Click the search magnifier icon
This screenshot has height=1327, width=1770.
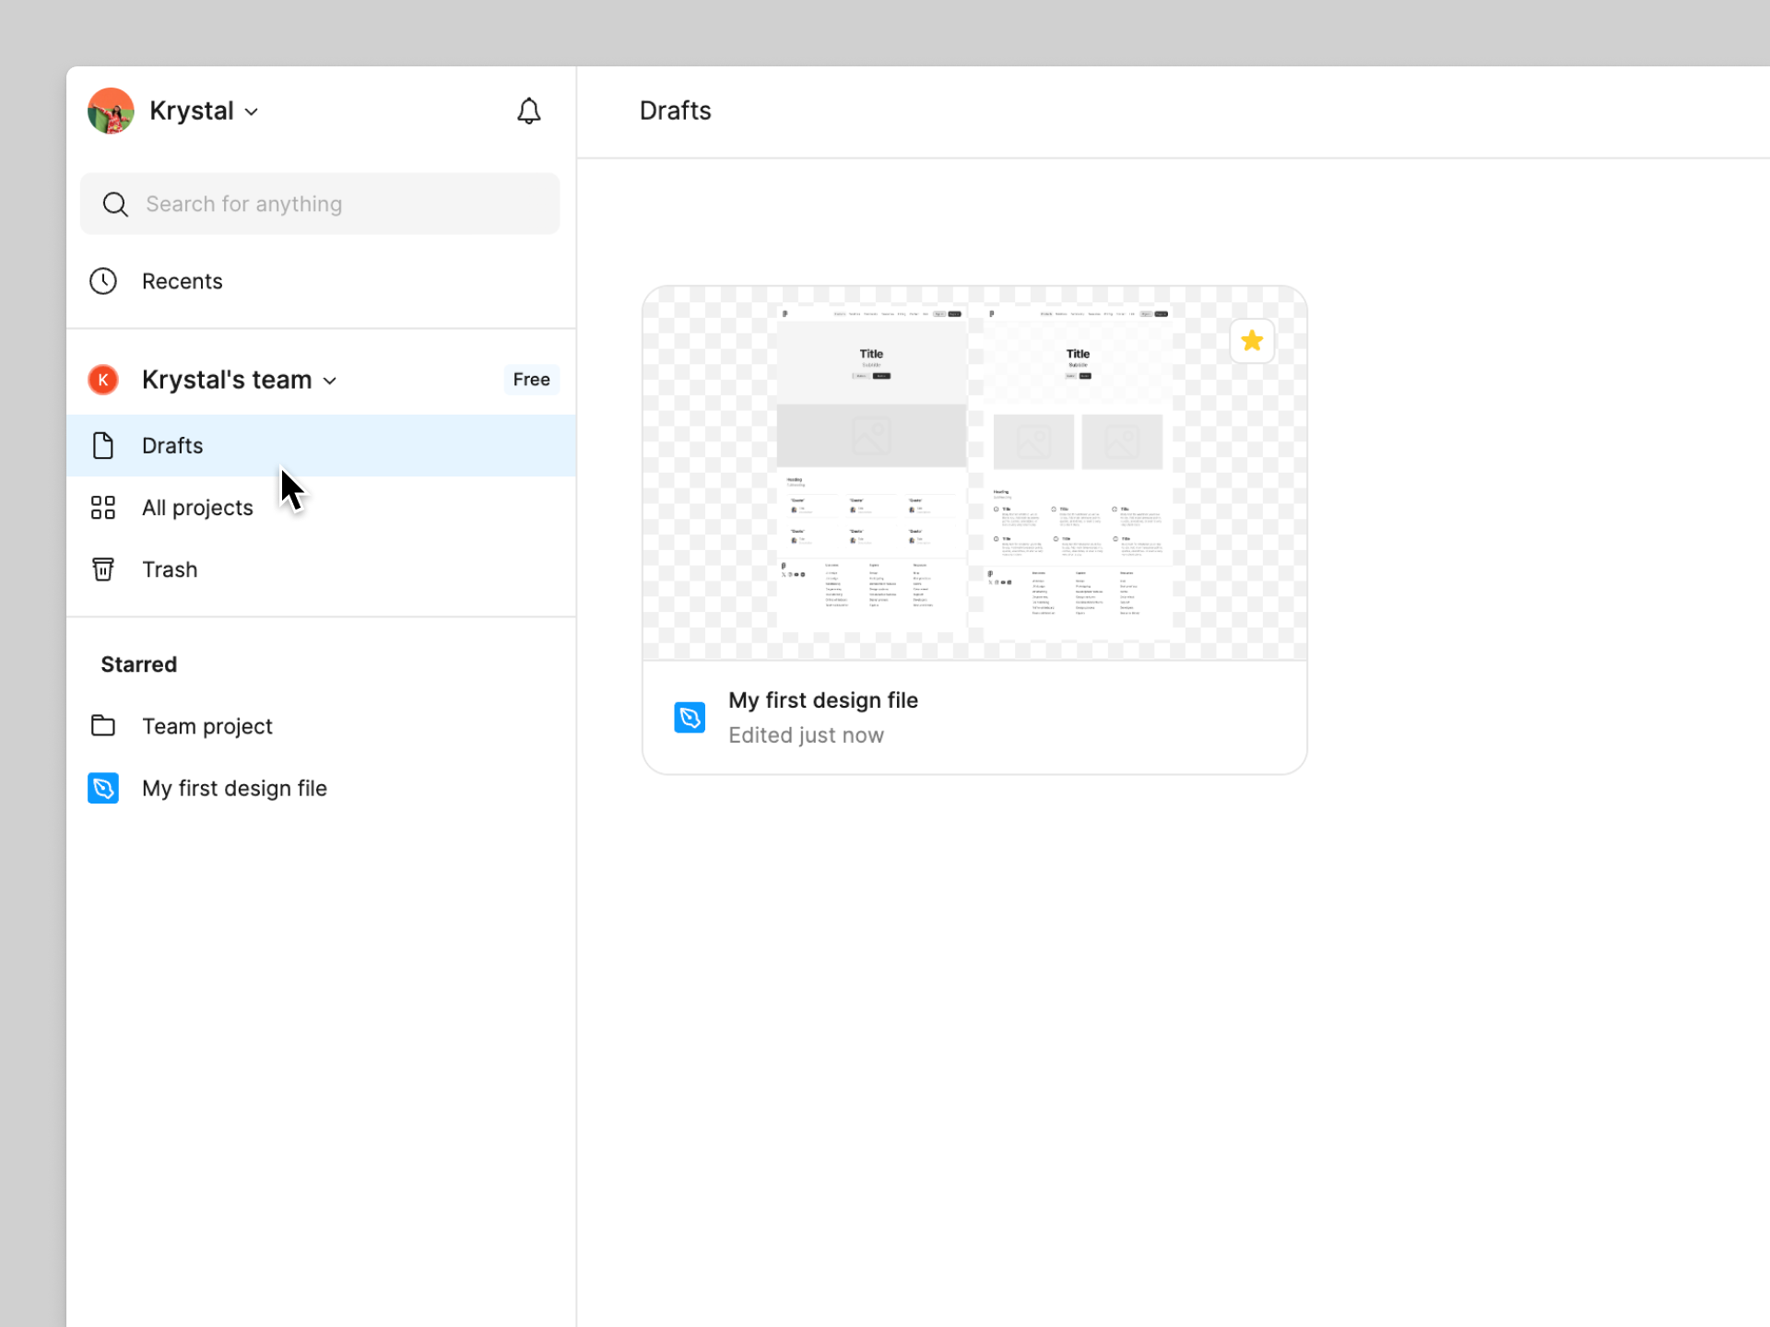pyautogui.click(x=115, y=204)
